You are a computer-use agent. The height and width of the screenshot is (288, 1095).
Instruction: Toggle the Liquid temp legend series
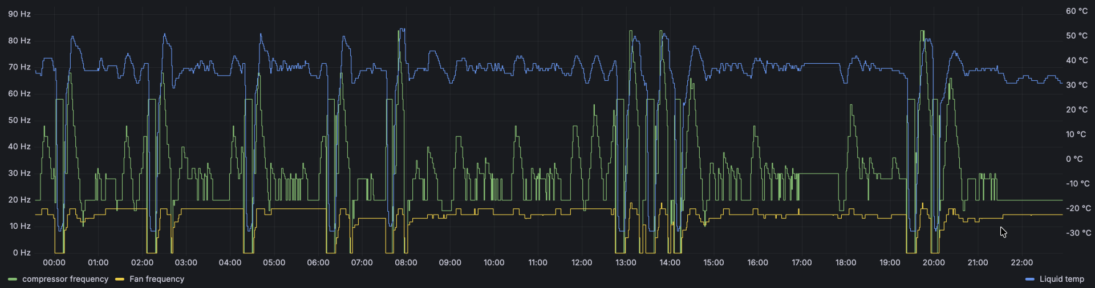coord(1061,279)
